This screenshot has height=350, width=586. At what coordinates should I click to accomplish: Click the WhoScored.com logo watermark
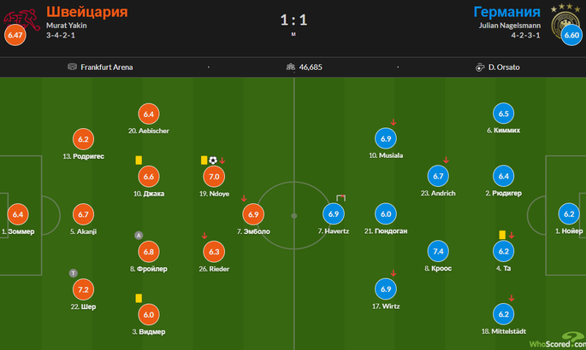pyautogui.click(x=557, y=341)
